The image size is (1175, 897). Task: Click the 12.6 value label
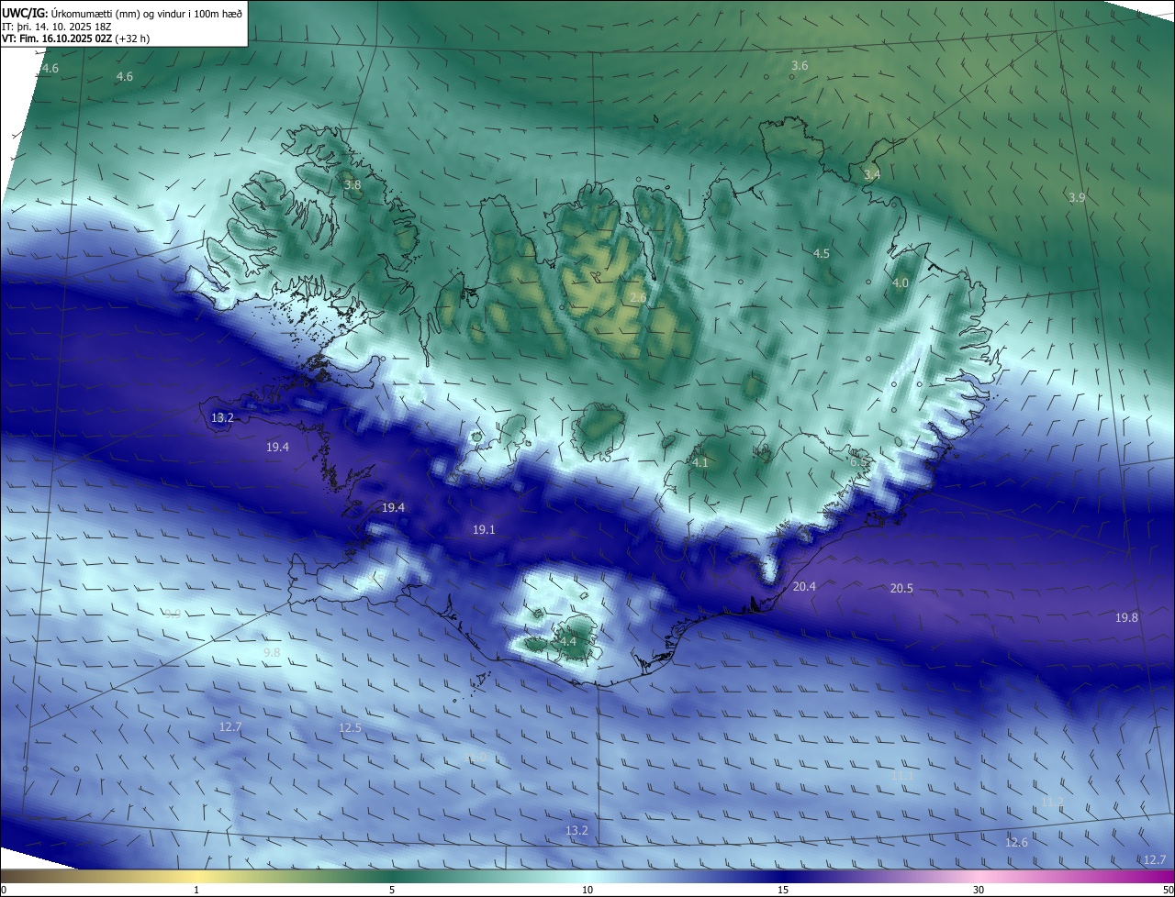(1016, 842)
